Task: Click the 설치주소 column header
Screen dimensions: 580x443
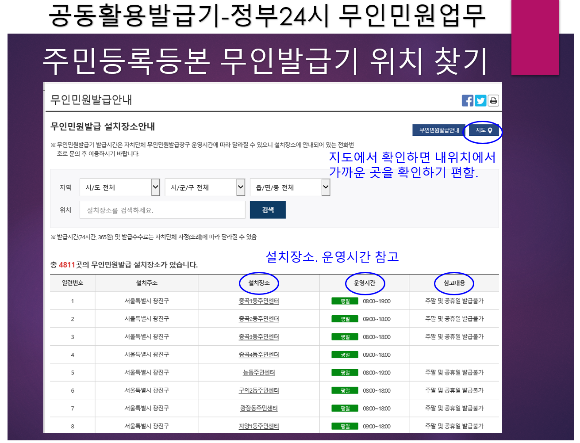Action: pyautogui.click(x=146, y=283)
